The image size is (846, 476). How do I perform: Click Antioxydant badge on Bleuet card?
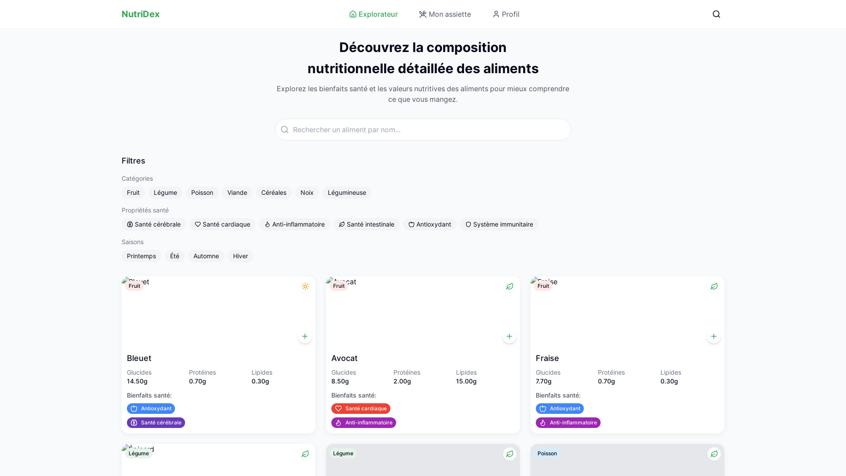click(151, 409)
